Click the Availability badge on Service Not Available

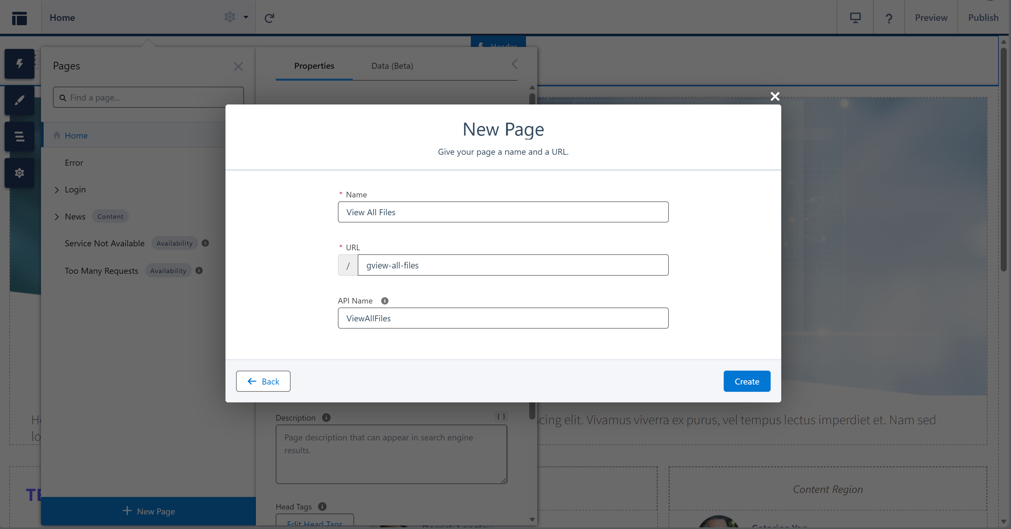pyautogui.click(x=174, y=243)
